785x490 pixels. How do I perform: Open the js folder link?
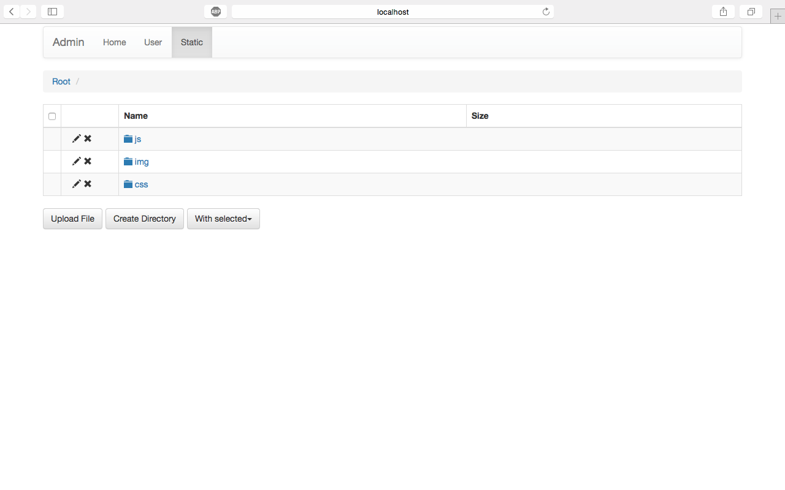coord(137,139)
